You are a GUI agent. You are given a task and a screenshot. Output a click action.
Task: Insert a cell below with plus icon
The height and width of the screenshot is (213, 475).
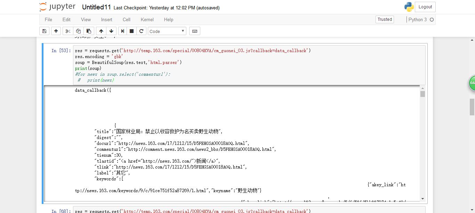point(56,31)
